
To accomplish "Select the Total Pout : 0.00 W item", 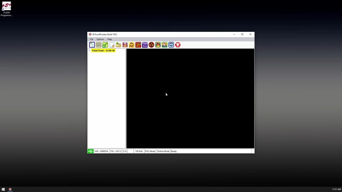I will click(x=103, y=50).
